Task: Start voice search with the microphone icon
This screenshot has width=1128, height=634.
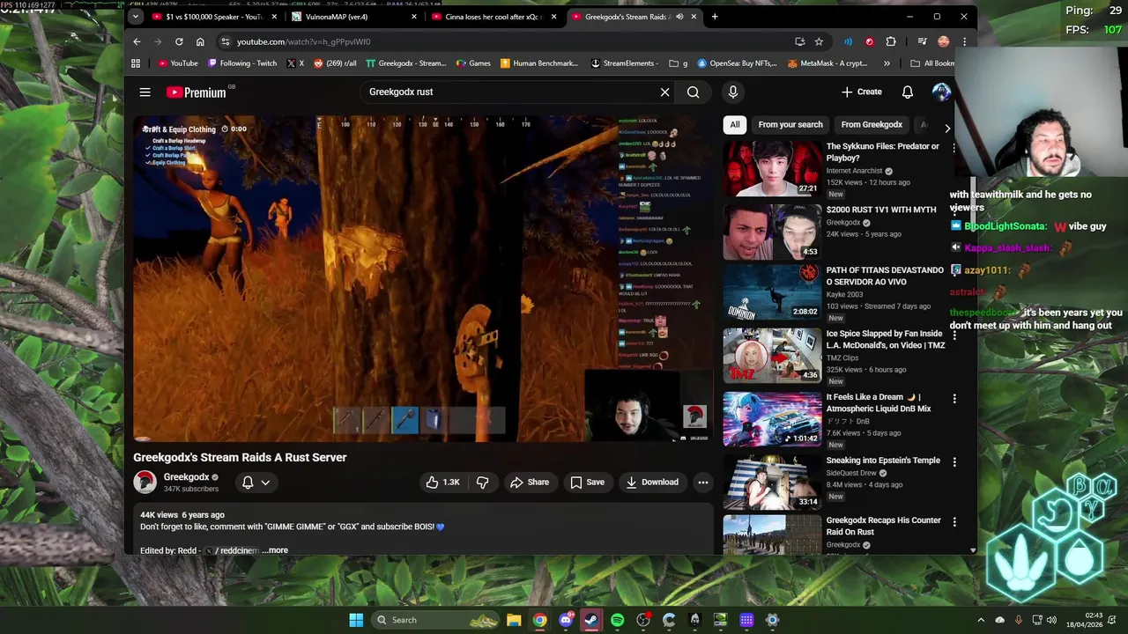Action: (x=732, y=92)
